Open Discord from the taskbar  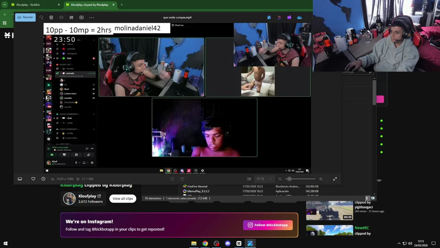[x=228, y=244]
